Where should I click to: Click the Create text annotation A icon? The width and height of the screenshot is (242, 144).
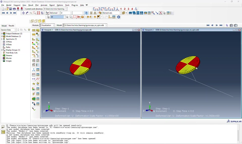tap(161, 13)
